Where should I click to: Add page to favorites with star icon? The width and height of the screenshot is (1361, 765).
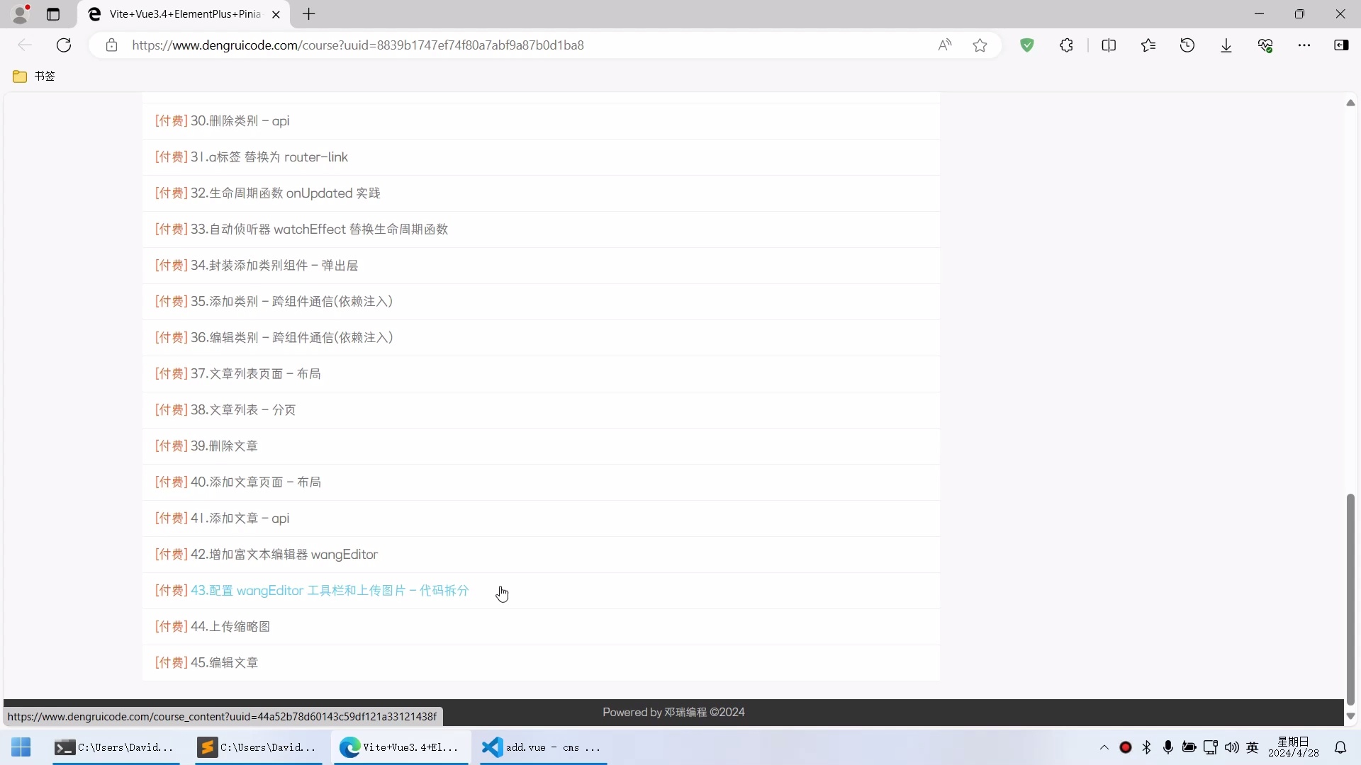coord(980,45)
